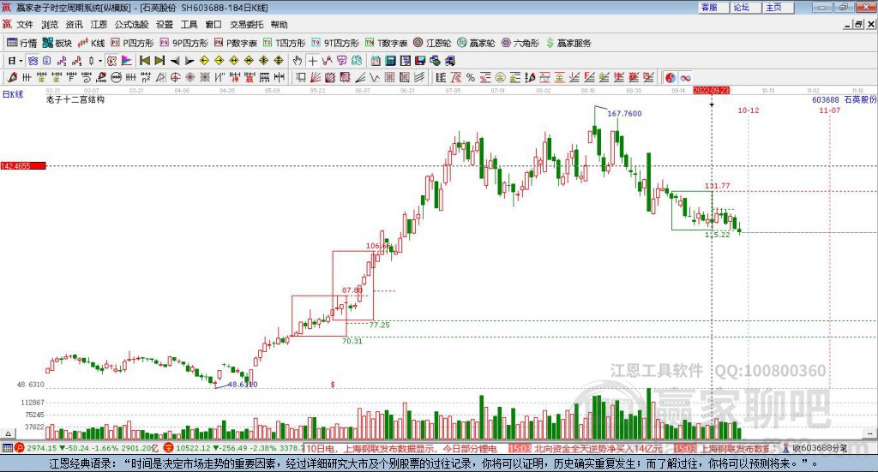Select the Gann fan lines tool
Viewport: 878px width, 472px height.
316,78
